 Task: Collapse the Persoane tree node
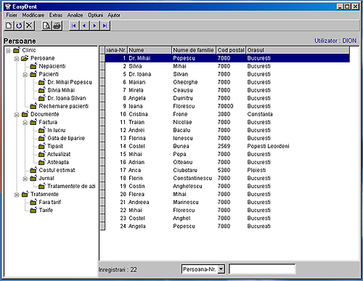point(17,59)
